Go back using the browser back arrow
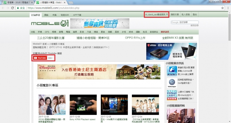Screen dimensions: 231x123 click(x=3, y=8)
